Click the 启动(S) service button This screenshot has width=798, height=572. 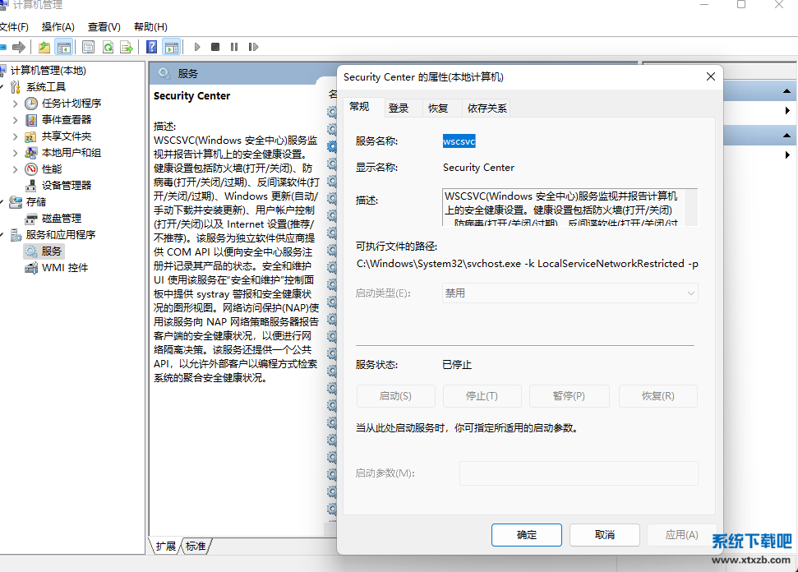(395, 396)
